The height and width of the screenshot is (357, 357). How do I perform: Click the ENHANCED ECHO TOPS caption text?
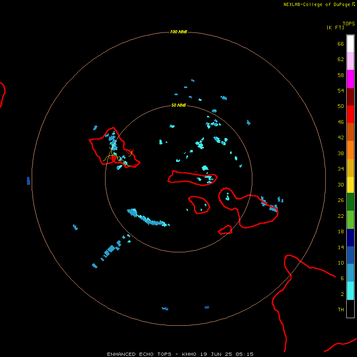pyautogui.click(x=139, y=354)
